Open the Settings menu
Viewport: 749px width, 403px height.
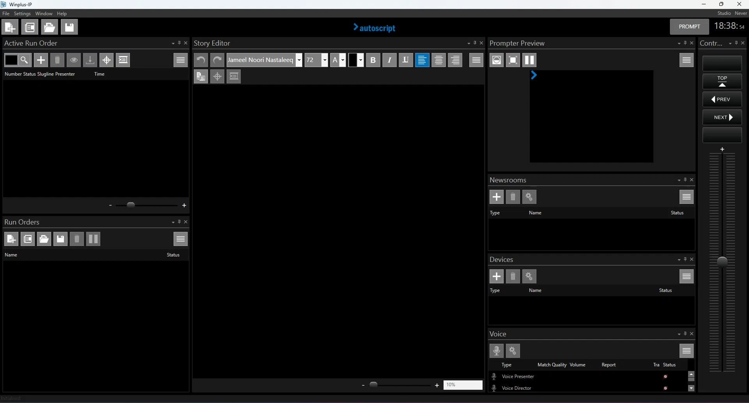coord(22,14)
